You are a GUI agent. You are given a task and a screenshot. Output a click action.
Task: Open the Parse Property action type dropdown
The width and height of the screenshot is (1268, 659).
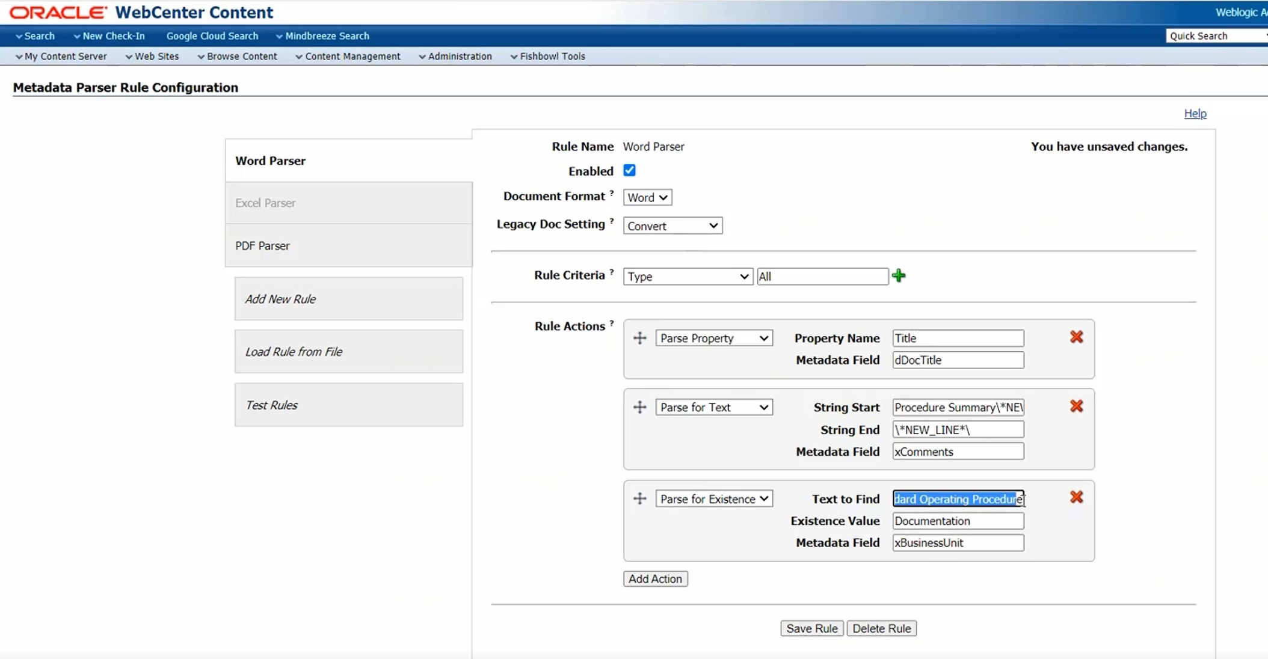714,338
